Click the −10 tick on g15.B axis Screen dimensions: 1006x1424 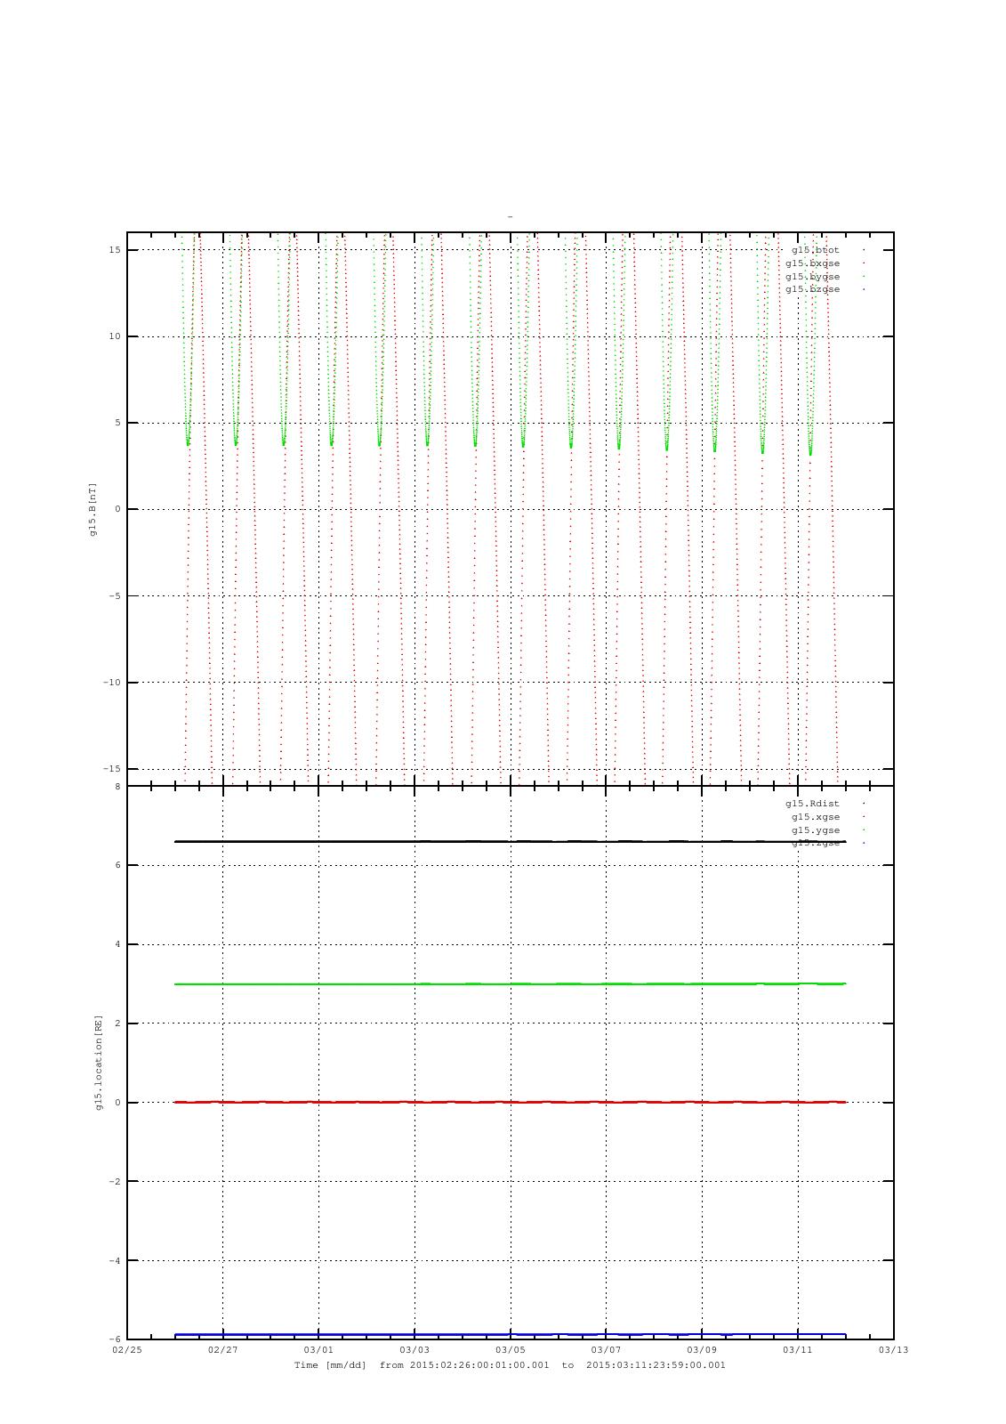tap(111, 683)
